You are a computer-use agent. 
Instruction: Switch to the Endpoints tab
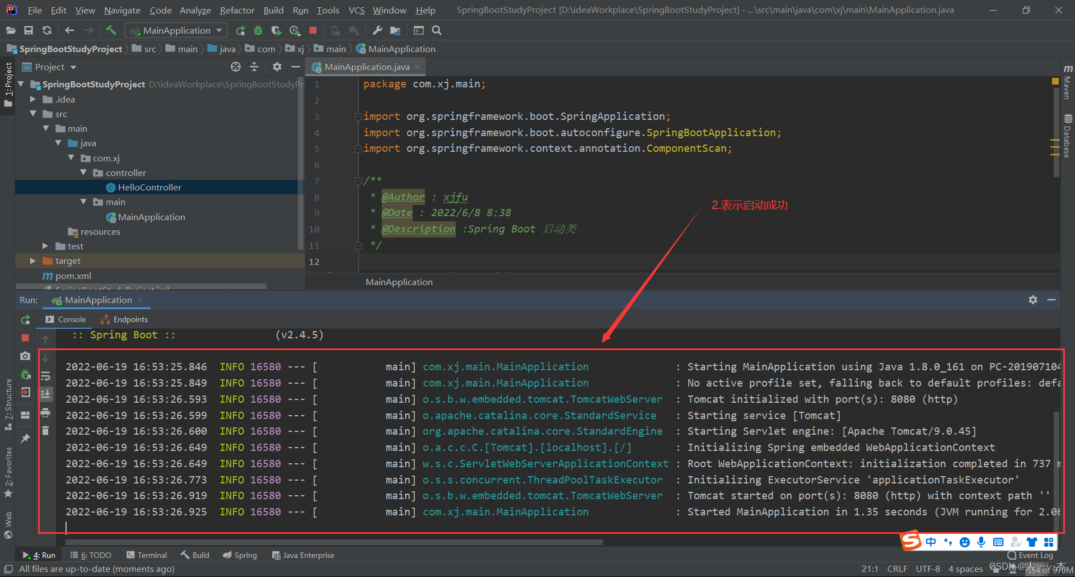tap(124, 319)
